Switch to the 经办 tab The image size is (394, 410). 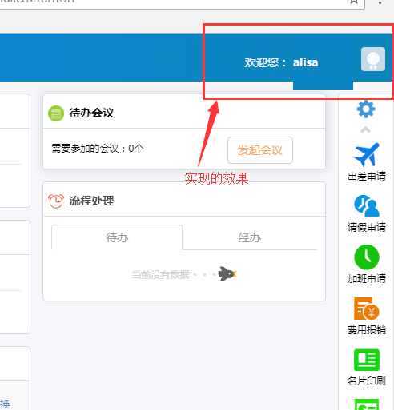250,237
